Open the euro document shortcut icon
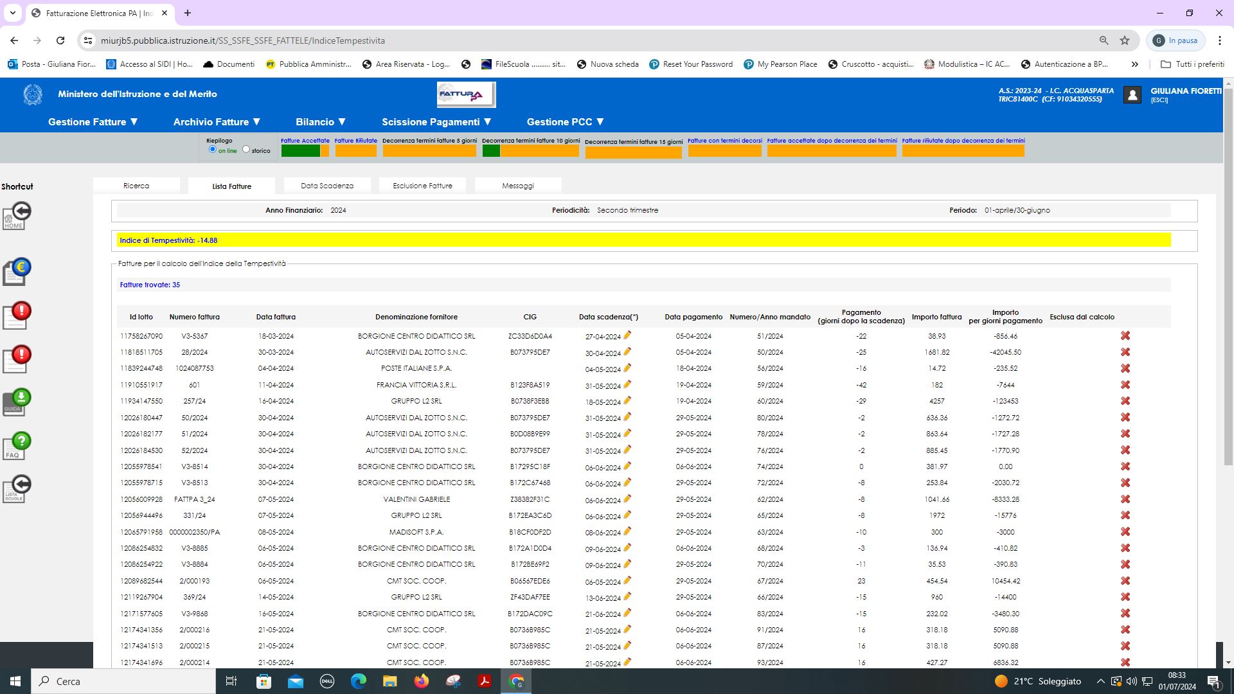This screenshot has height=694, width=1234. tap(17, 272)
